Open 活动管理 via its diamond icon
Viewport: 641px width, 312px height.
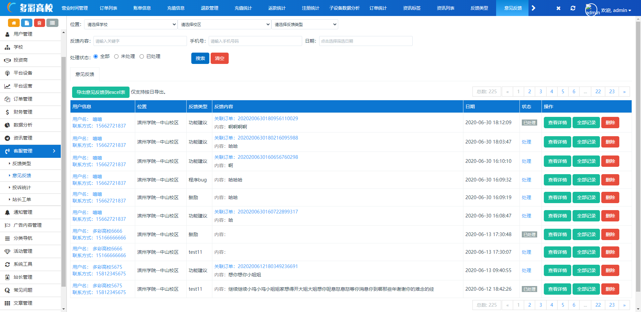[x=7, y=251]
